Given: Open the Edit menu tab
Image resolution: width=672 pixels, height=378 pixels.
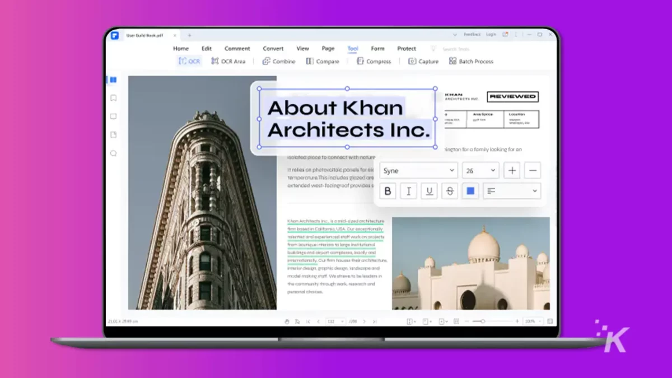Looking at the screenshot, I should tap(207, 49).
